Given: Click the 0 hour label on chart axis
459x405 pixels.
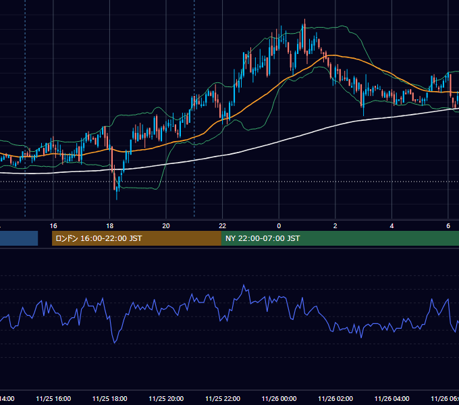Looking at the screenshot, I should [279, 226].
